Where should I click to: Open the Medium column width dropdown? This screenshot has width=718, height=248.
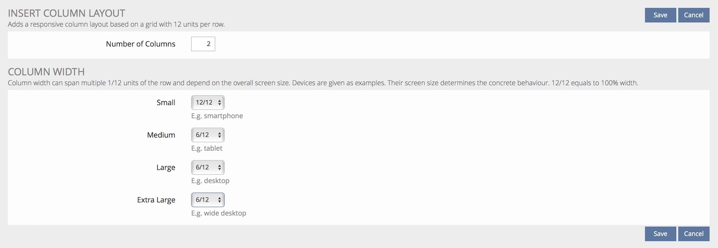tap(208, 135)
